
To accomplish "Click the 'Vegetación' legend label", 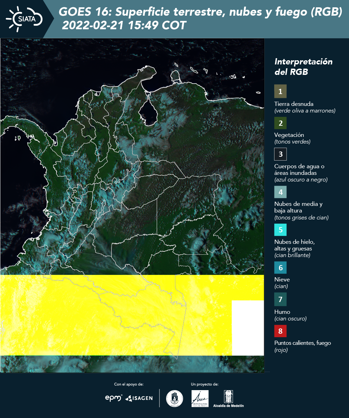I will pos(289,135).
